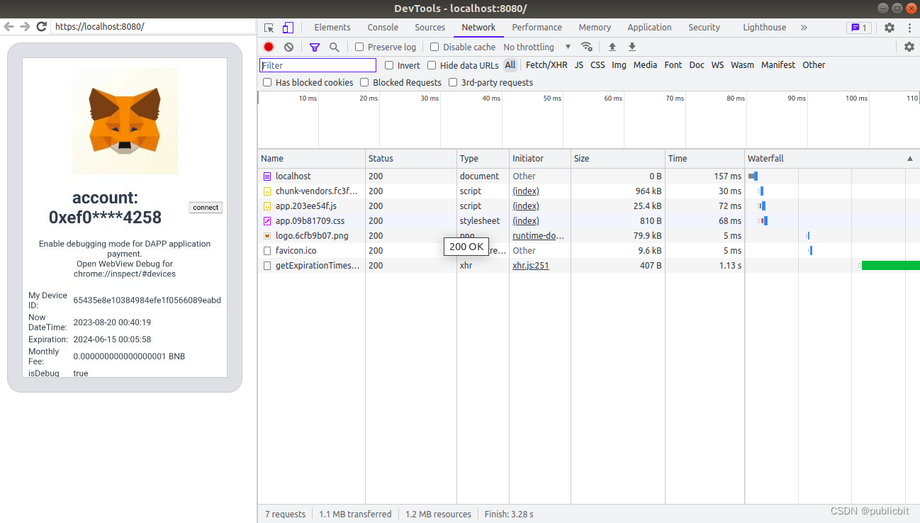
Task: Check Hide data URLs option
Action: point(432,65)
